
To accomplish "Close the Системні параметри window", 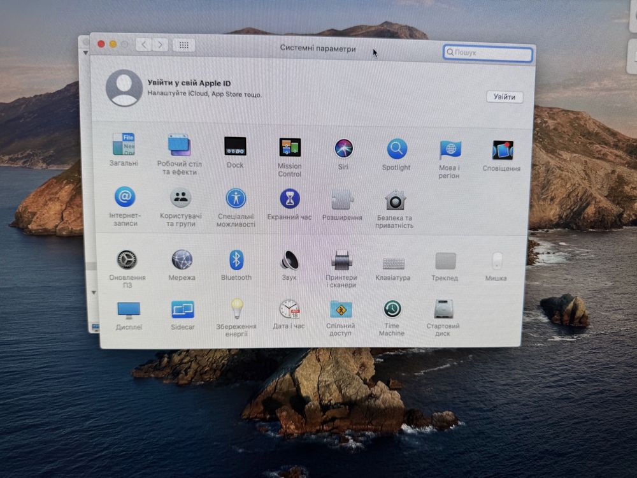I will [x=101, y=43].
